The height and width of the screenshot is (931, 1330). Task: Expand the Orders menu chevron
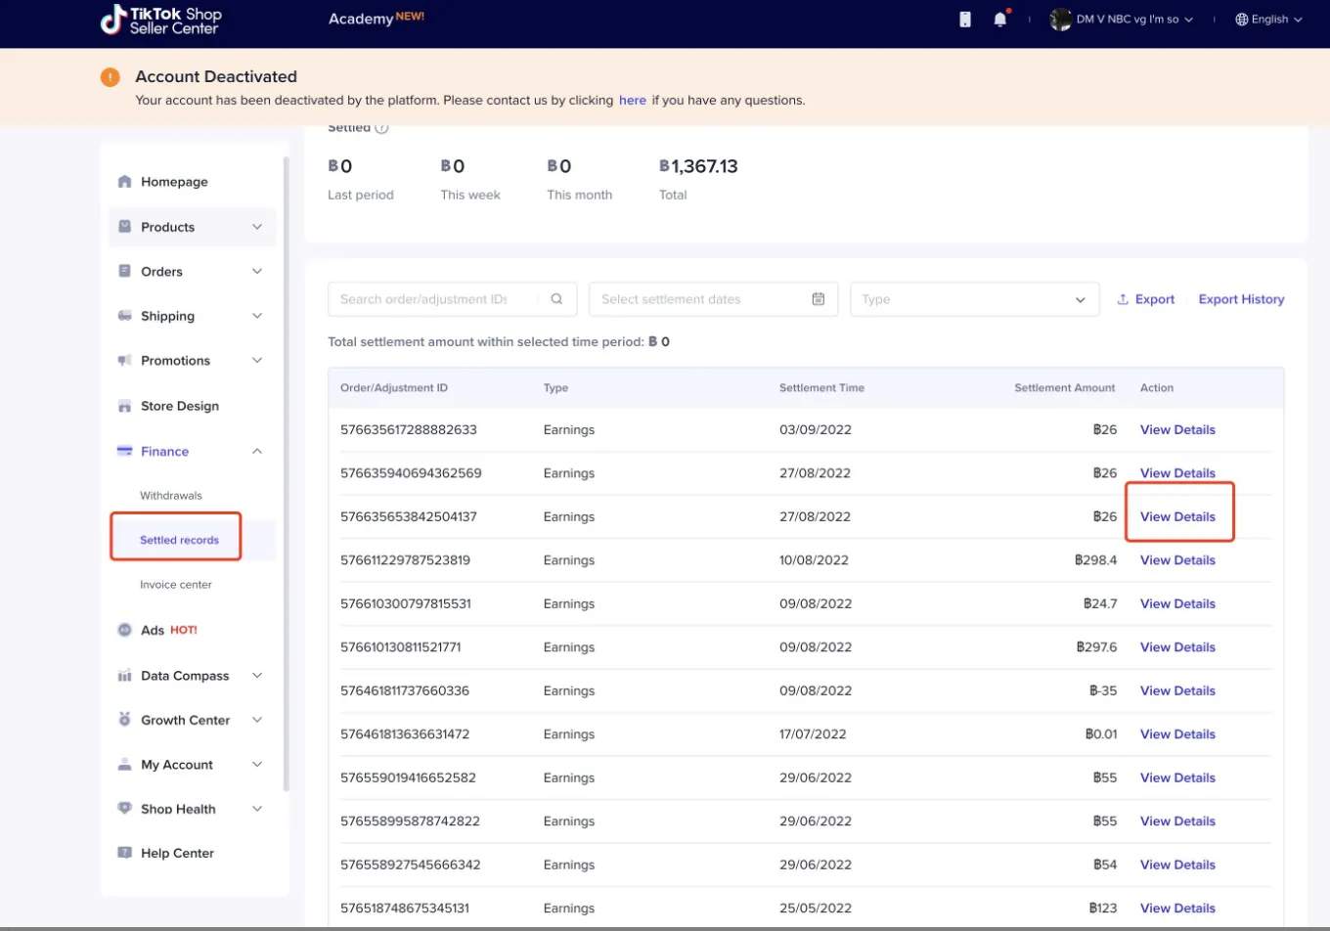coord(257,271)
